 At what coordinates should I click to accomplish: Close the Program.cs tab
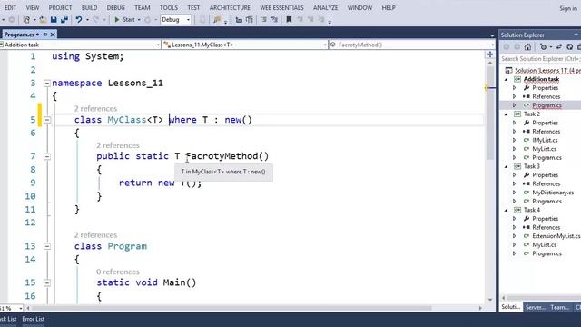coord(53,35)
